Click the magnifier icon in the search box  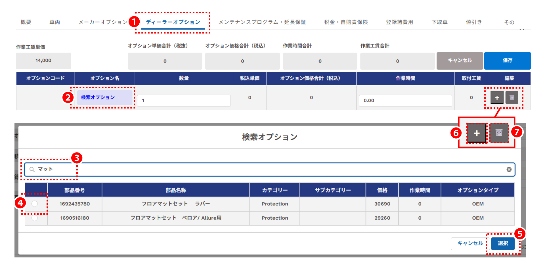click(x=32, y=170)
